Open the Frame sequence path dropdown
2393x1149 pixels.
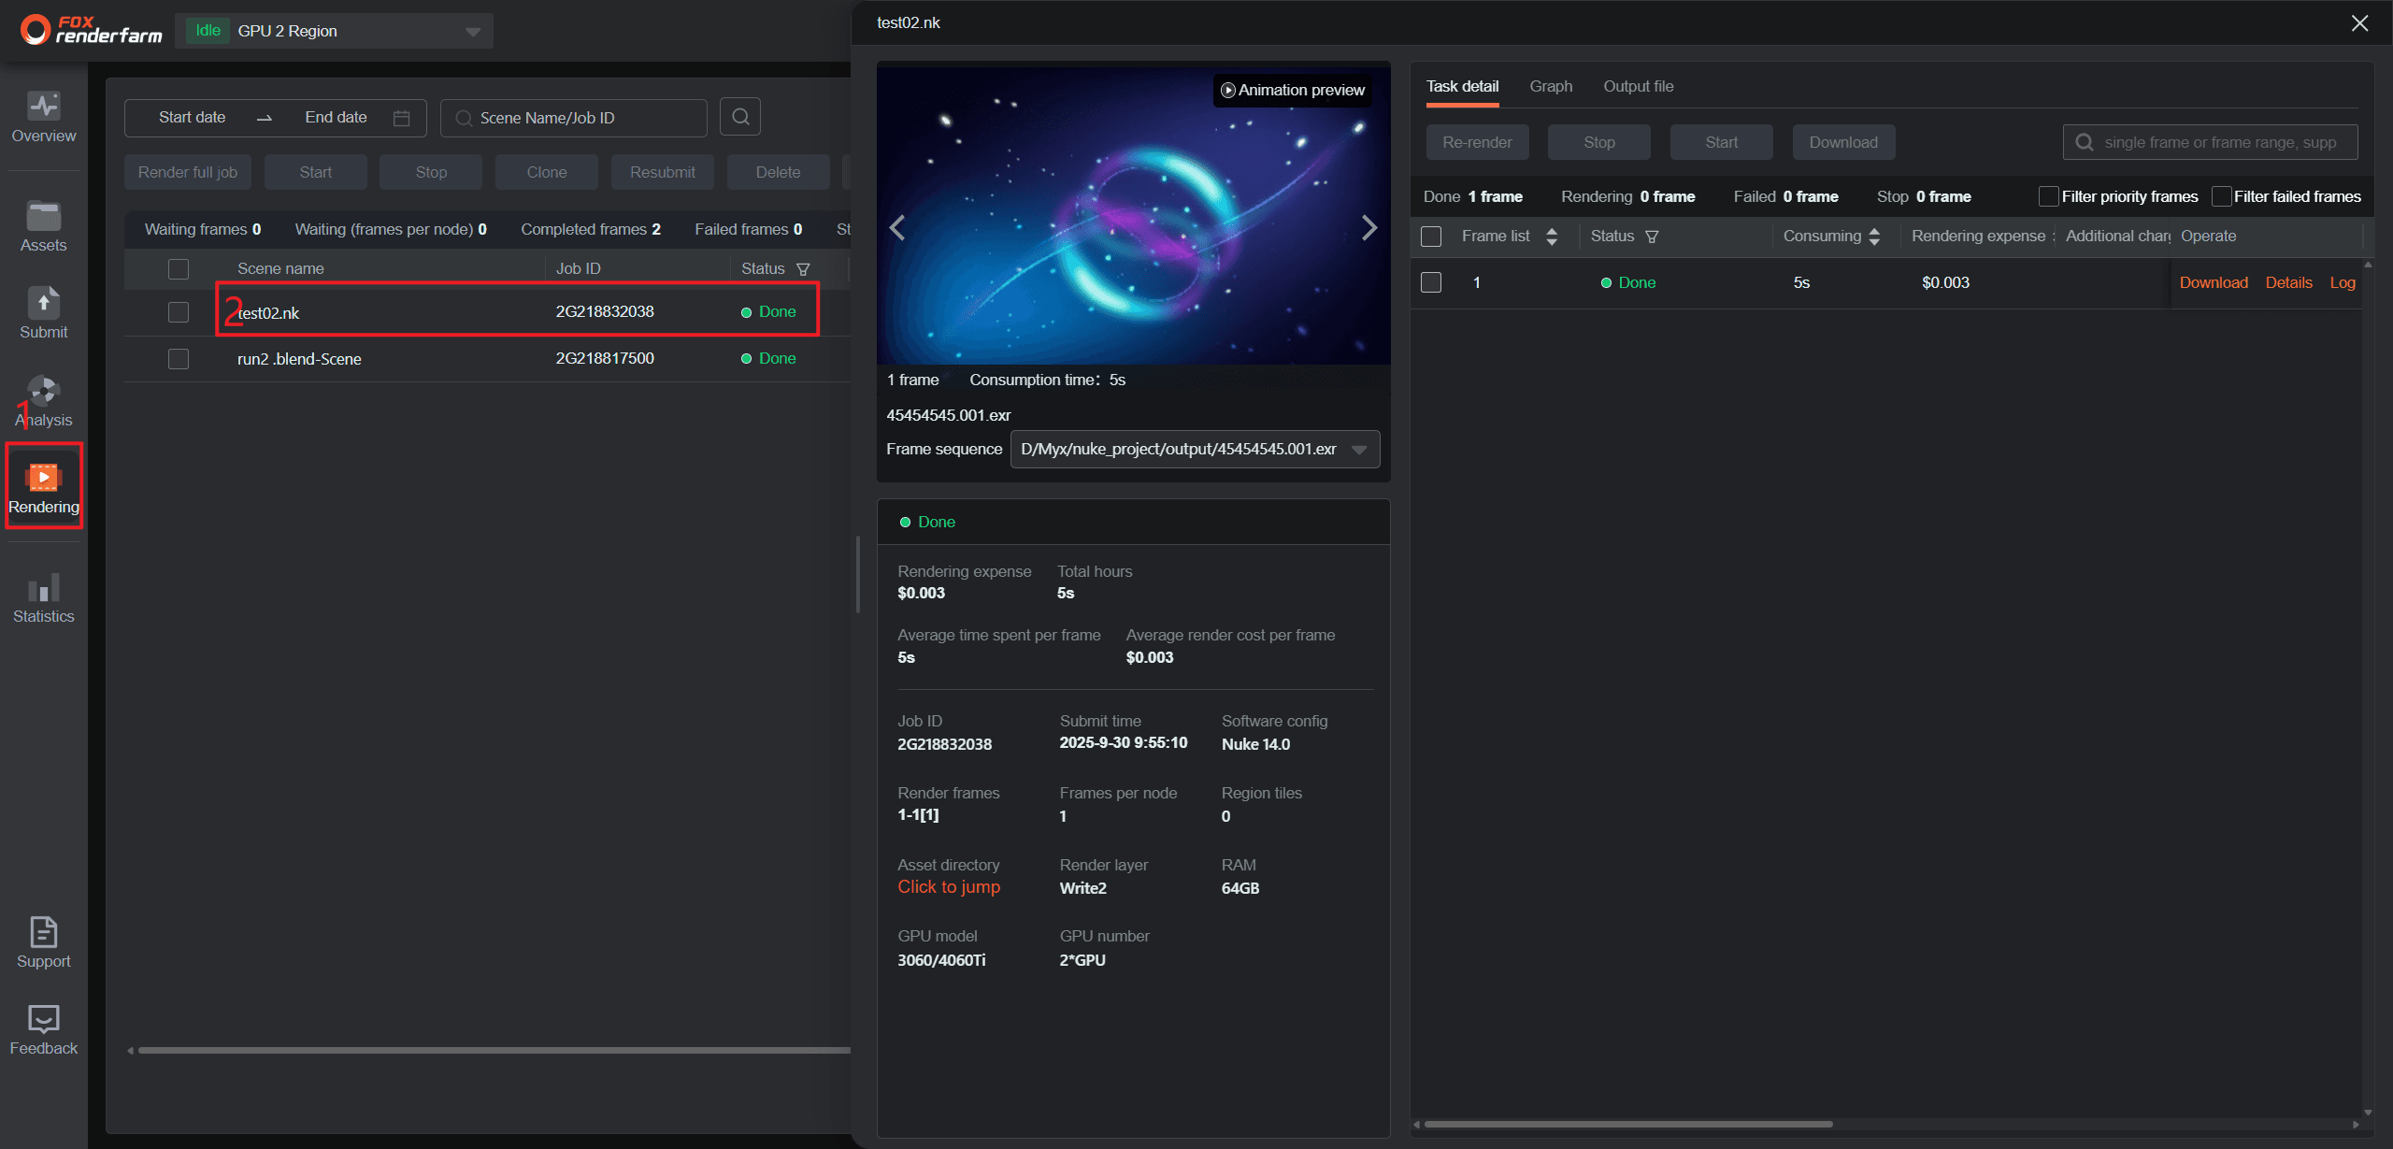pos(1360,450)
